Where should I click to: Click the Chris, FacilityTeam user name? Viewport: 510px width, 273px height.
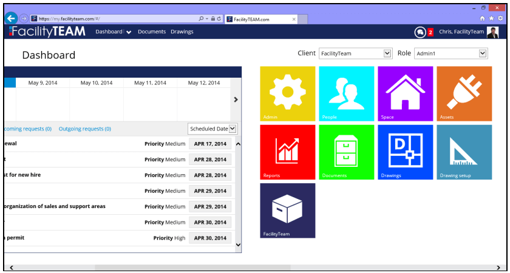(x=461, y=32)
